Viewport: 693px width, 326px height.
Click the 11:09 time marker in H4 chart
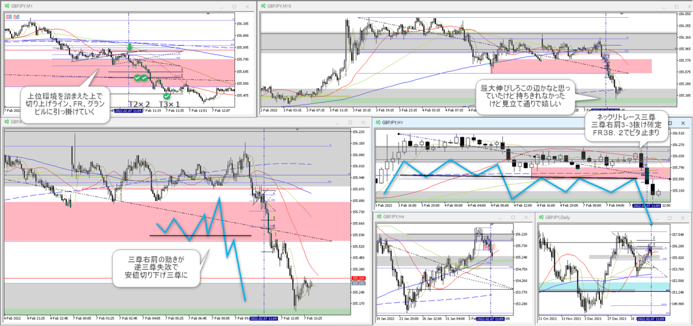pyautogui.click(x=491, y=318)
